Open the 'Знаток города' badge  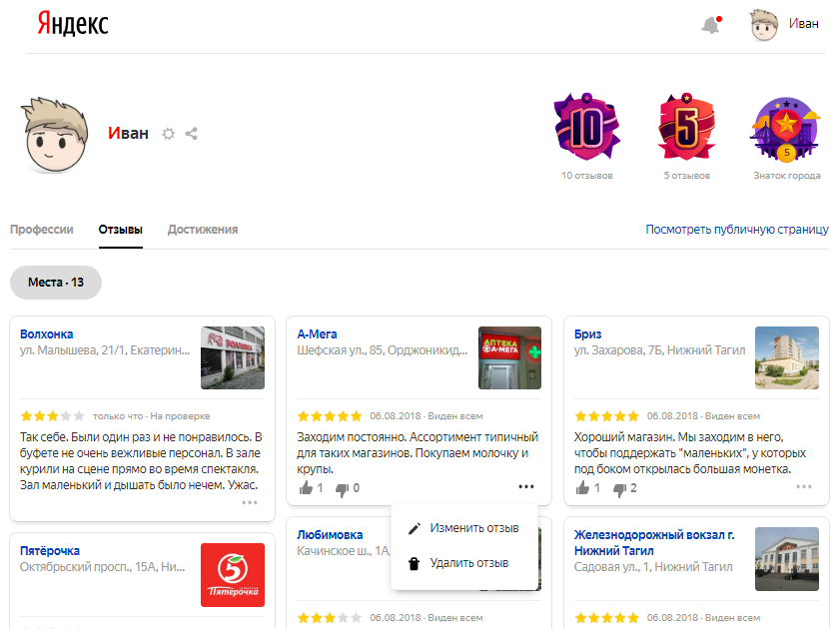[786, 129]
